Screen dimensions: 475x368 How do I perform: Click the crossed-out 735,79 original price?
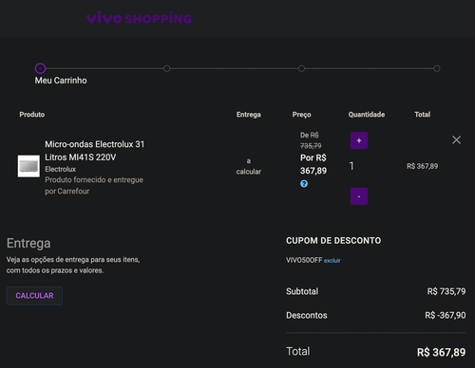(x=311, y=146)
